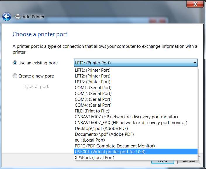Select USB001 virtual printer port for USB
This screenshot has height=169, width=206.
point(110,152)
